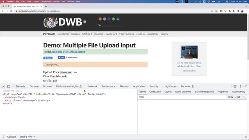The image size is (249, 140).
Task: Close the DevTools panel
Action: (246, 86)
